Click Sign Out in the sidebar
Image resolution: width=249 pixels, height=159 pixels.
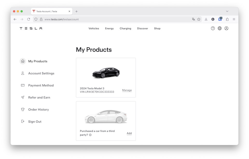click(35, 122)
